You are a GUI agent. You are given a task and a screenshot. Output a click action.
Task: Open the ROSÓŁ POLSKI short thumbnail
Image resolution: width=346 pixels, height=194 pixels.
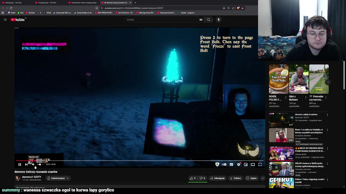[279, 79]
